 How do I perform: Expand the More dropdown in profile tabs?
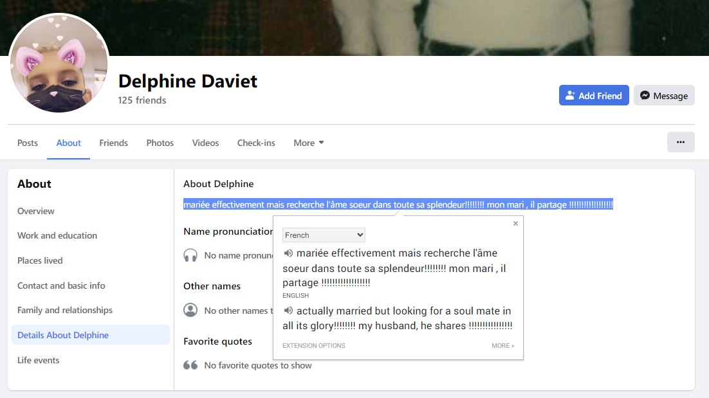point(309,143)
